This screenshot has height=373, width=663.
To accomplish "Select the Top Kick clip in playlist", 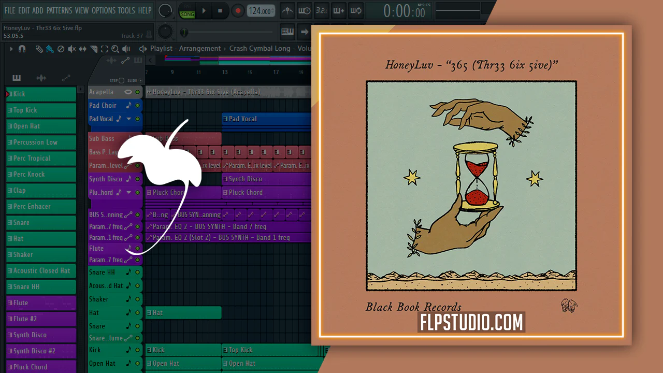I will pos(270,350).
